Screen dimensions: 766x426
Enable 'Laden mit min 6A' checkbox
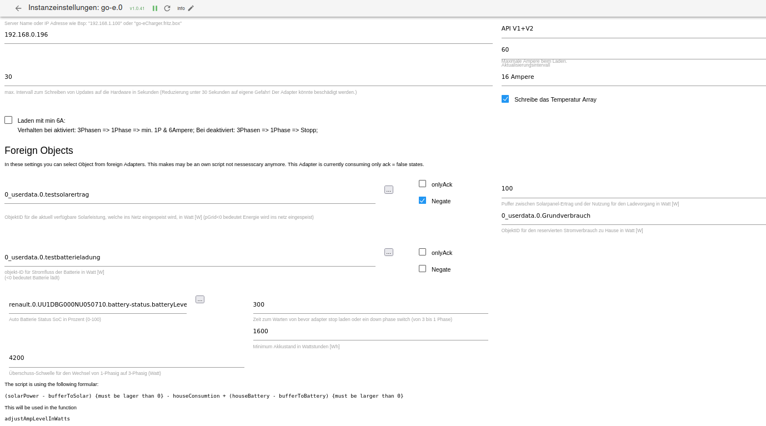coord(8,120)
